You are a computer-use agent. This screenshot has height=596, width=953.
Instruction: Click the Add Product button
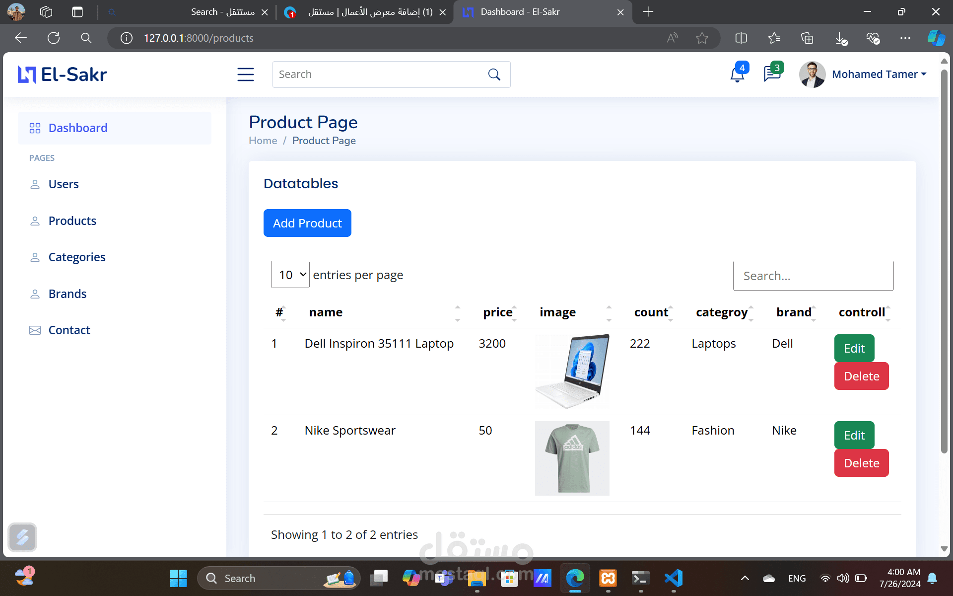[307, 223]
